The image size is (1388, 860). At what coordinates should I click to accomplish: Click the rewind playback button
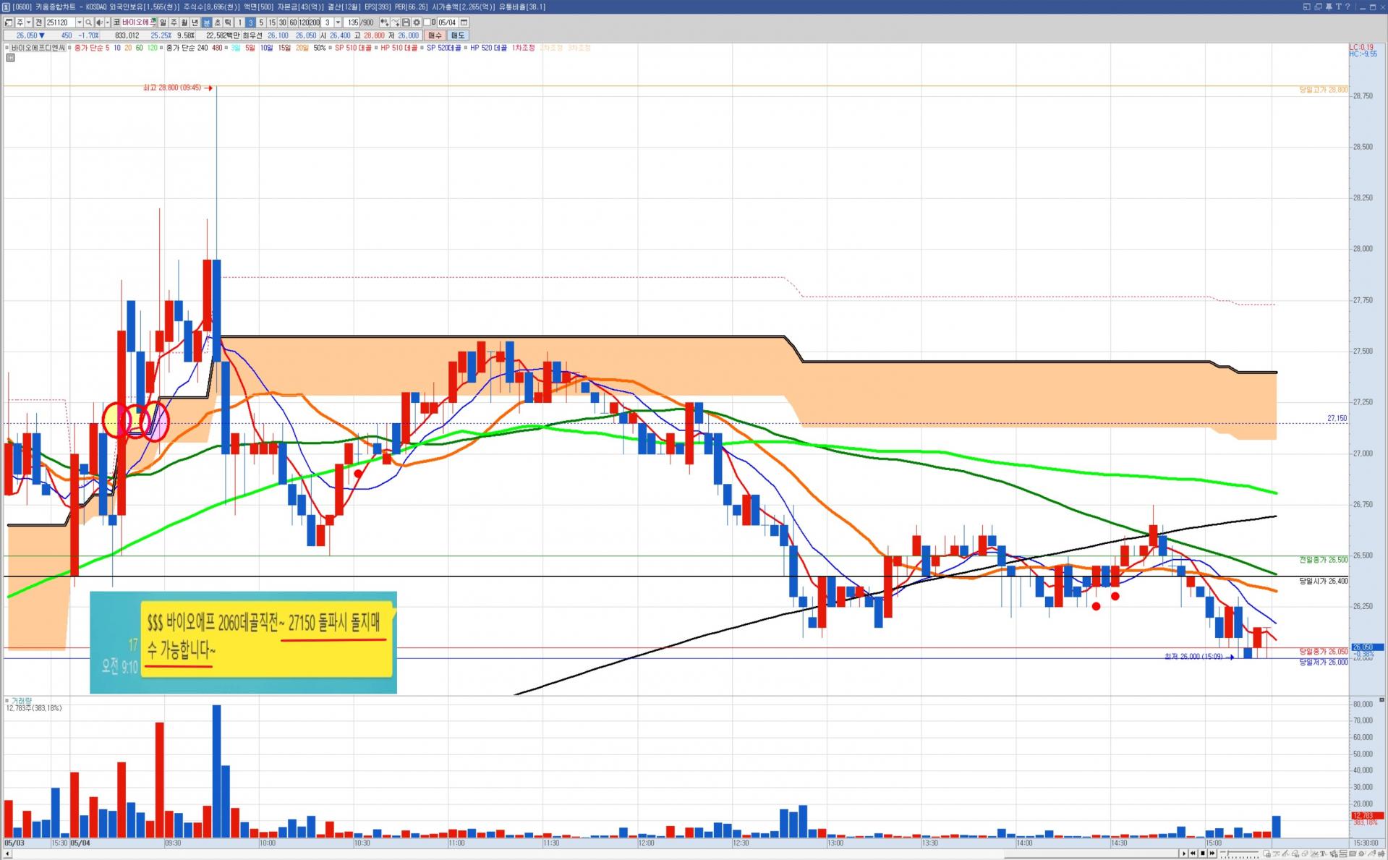coord(1193,853)
